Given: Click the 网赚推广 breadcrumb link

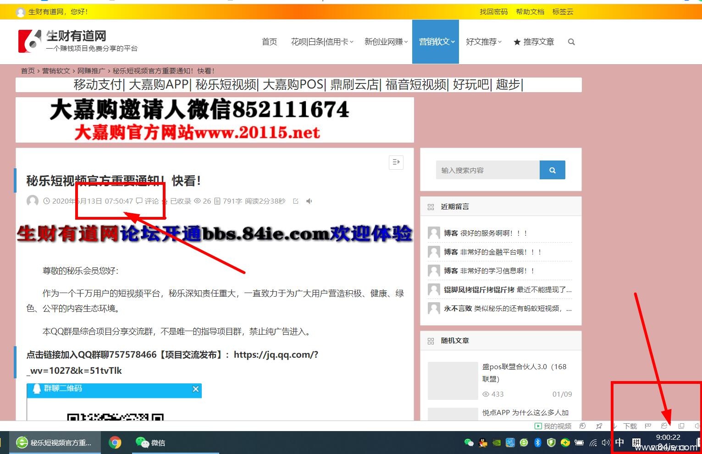Looking at the screenshot, I should (91, 71).
